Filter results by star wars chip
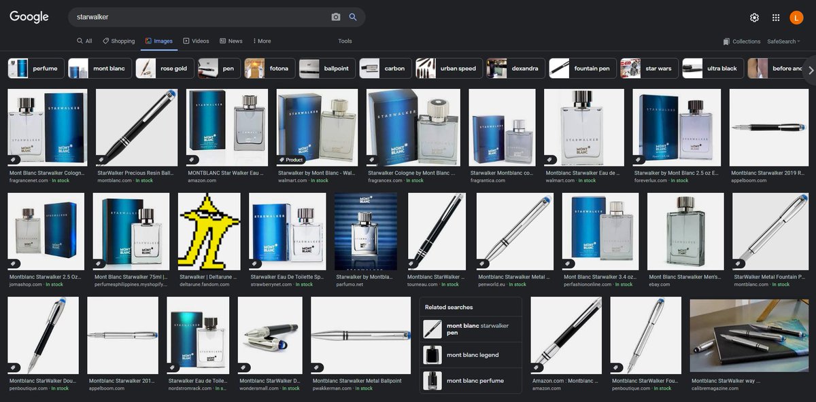 click(x=649, y=69)
